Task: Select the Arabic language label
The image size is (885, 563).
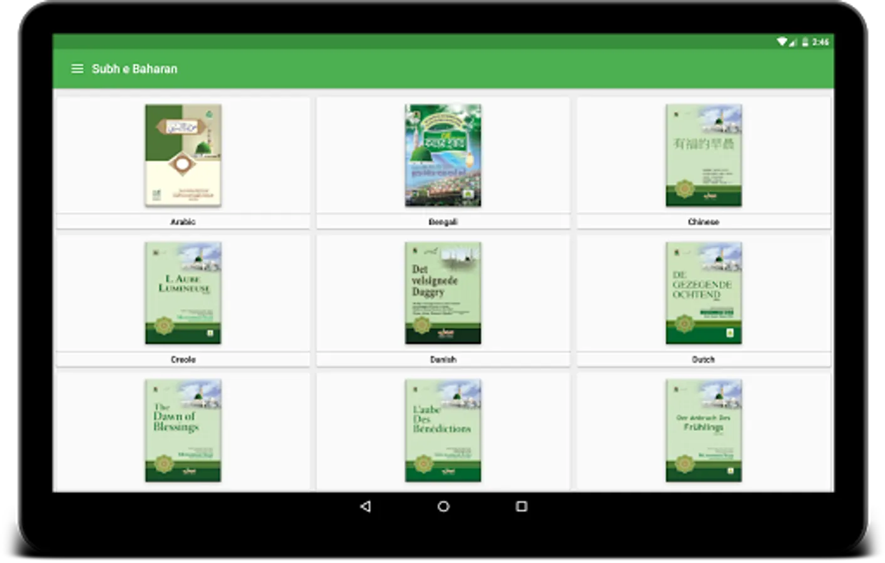Action: coord(183,221)
